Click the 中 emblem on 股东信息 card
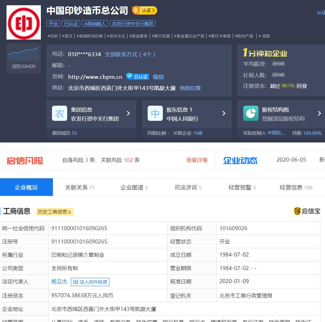Screen dimensions: 325x322 pos(155,113)
